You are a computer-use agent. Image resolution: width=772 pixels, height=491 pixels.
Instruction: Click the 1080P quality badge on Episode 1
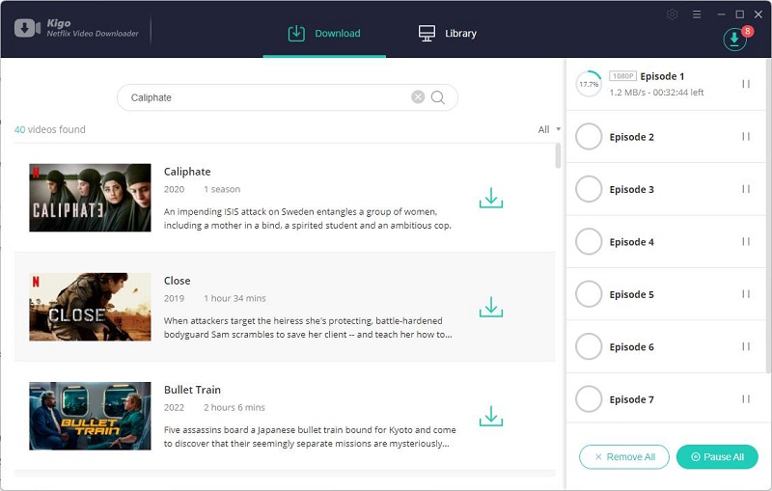(x=622, y=76)
